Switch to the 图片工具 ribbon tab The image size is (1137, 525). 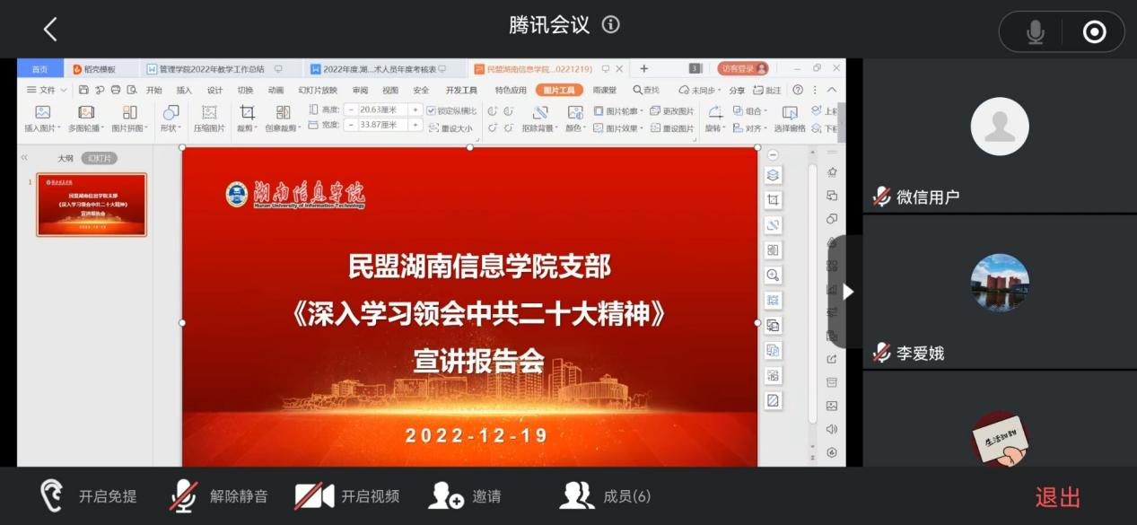click(x=559, y=90)
